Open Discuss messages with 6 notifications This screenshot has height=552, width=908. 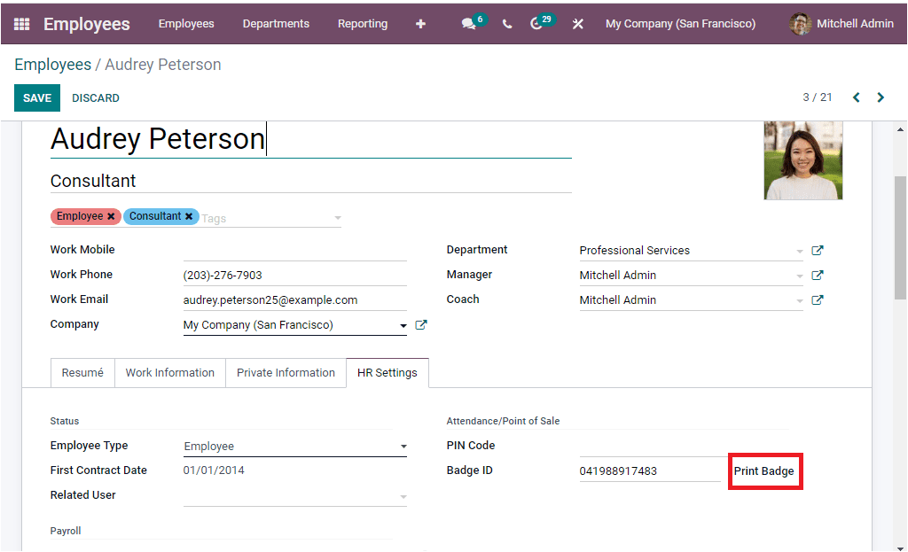pyautogui.click(x=467, y=24)
